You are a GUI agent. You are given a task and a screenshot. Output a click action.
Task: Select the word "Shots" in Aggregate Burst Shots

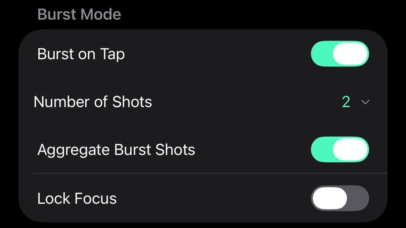tap(175, 150)
